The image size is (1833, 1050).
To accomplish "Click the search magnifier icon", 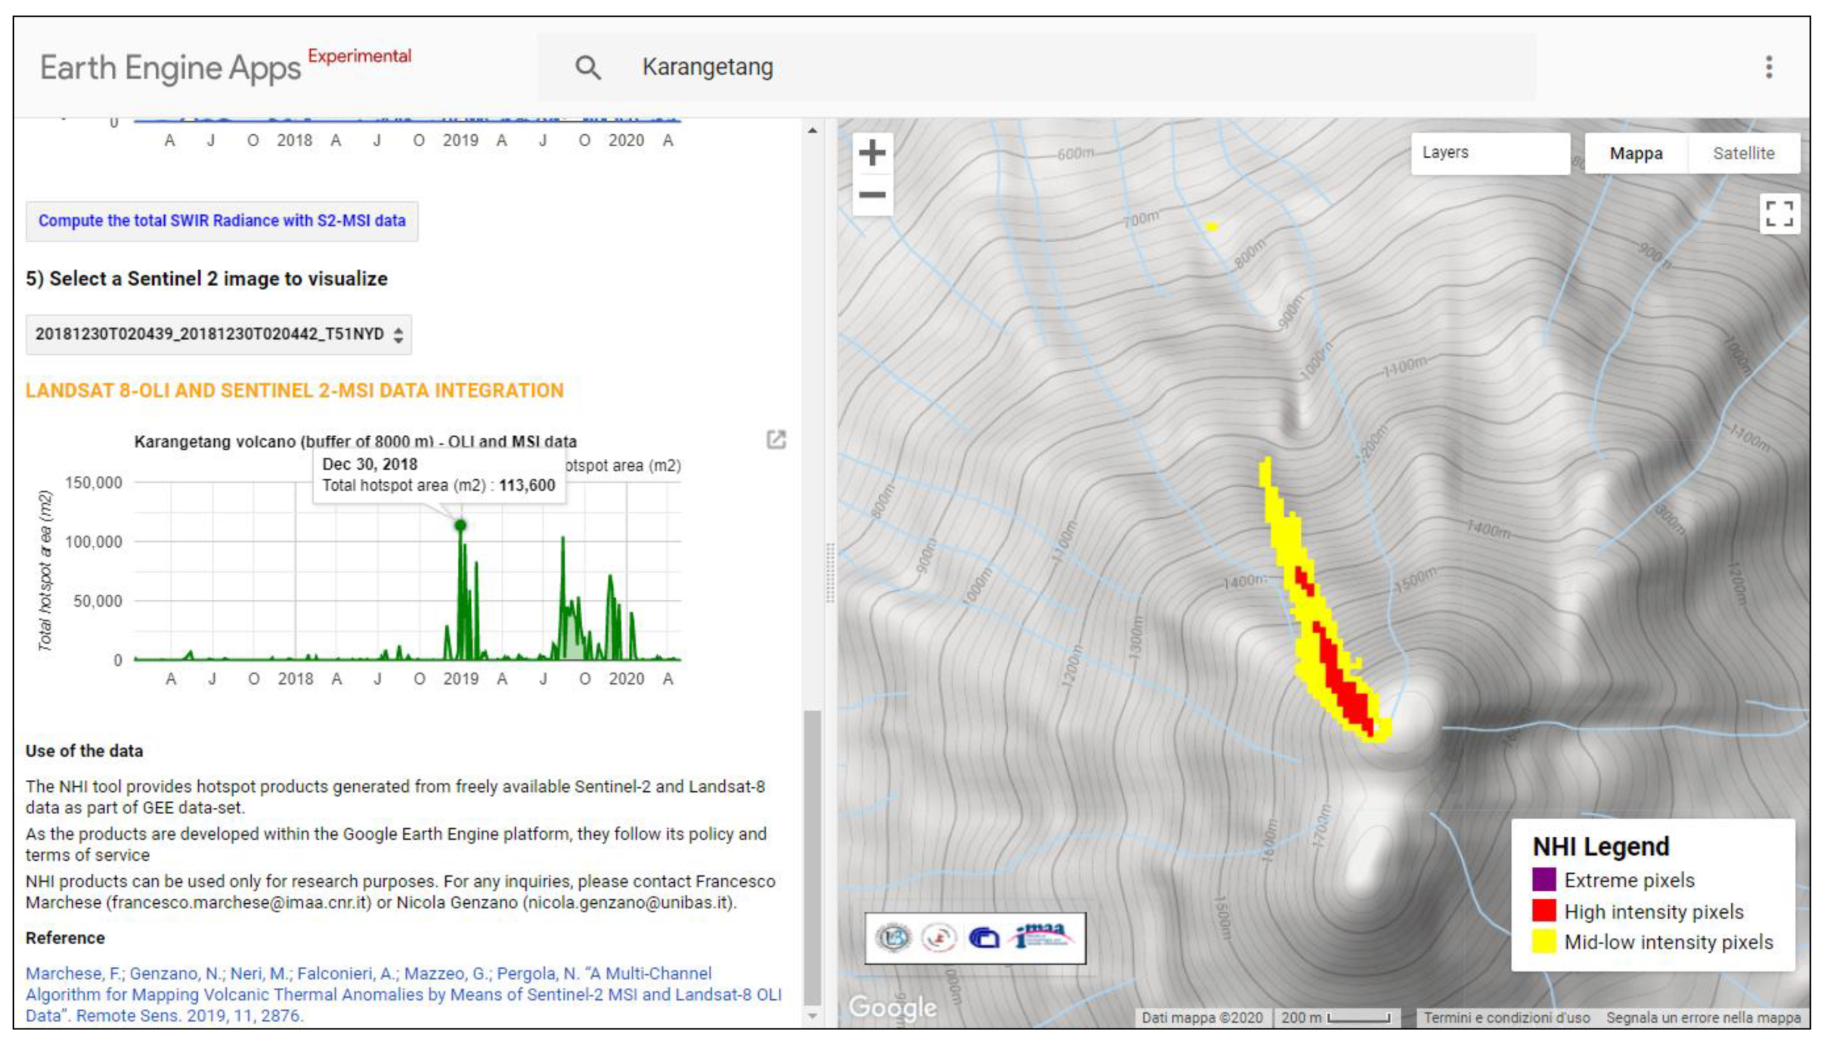I will coord(587,67).
